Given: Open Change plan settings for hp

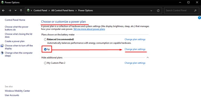Looking at the screenshot, I should click(x=135, y=49).
